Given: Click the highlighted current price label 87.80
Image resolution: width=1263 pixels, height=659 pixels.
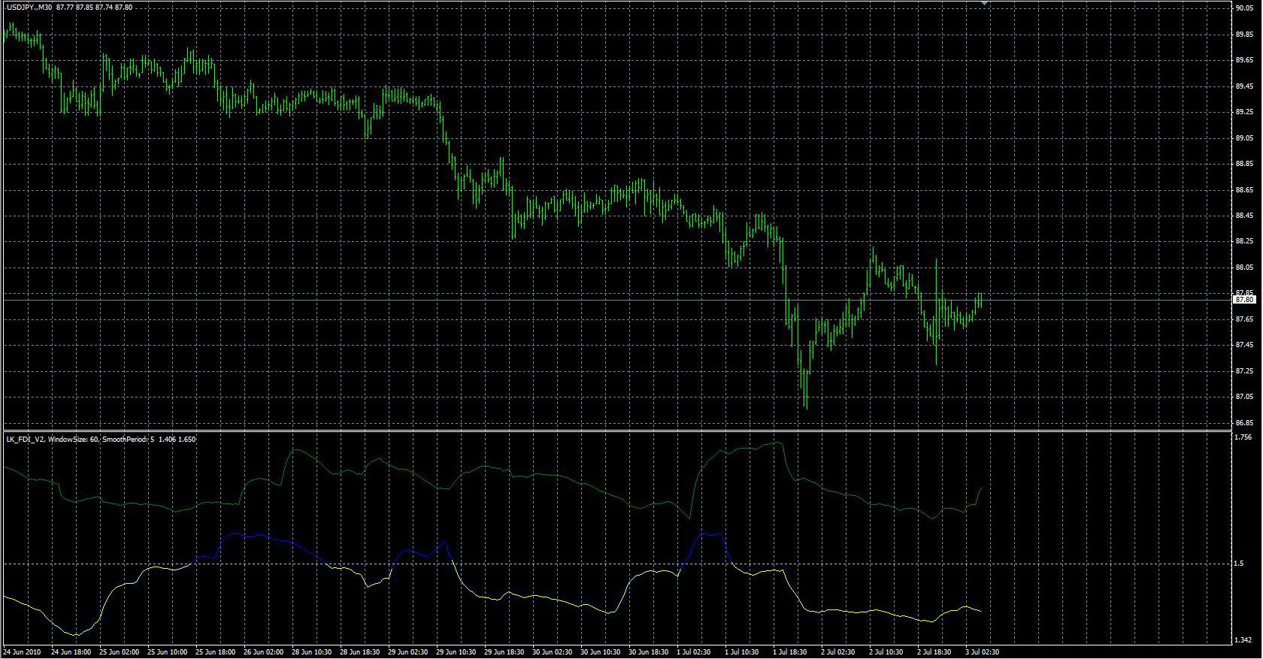Looking at the screenshot, I should (x=1245, y=300).
